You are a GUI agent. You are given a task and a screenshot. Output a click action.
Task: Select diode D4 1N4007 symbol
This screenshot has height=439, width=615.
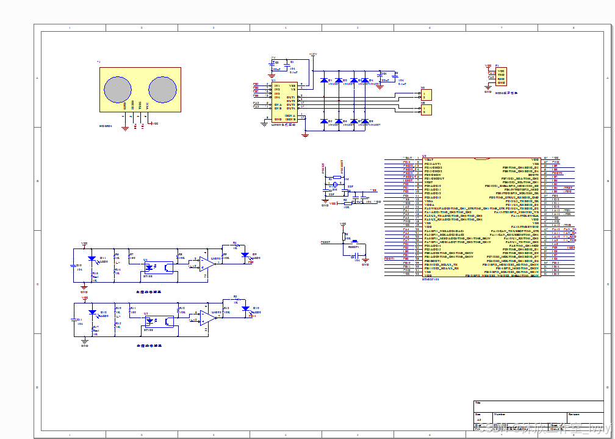[365, 80]
